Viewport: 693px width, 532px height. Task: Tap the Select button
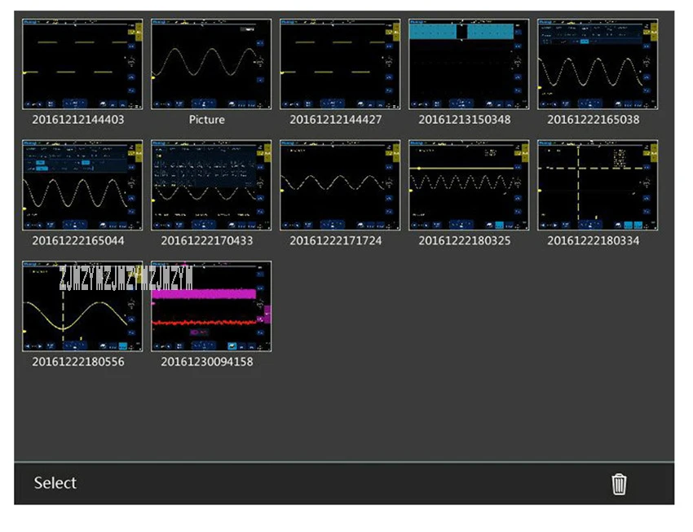coord(55,483)
